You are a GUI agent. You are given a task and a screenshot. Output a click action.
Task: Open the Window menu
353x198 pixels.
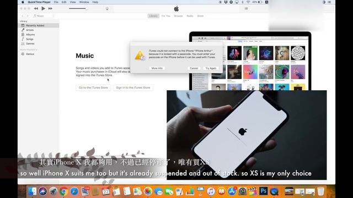(x=84, y=2)
